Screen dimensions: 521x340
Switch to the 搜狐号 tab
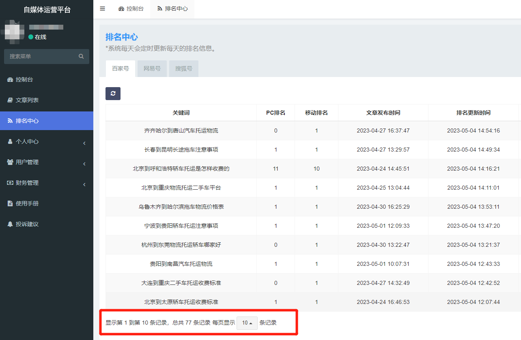(184, 68)
